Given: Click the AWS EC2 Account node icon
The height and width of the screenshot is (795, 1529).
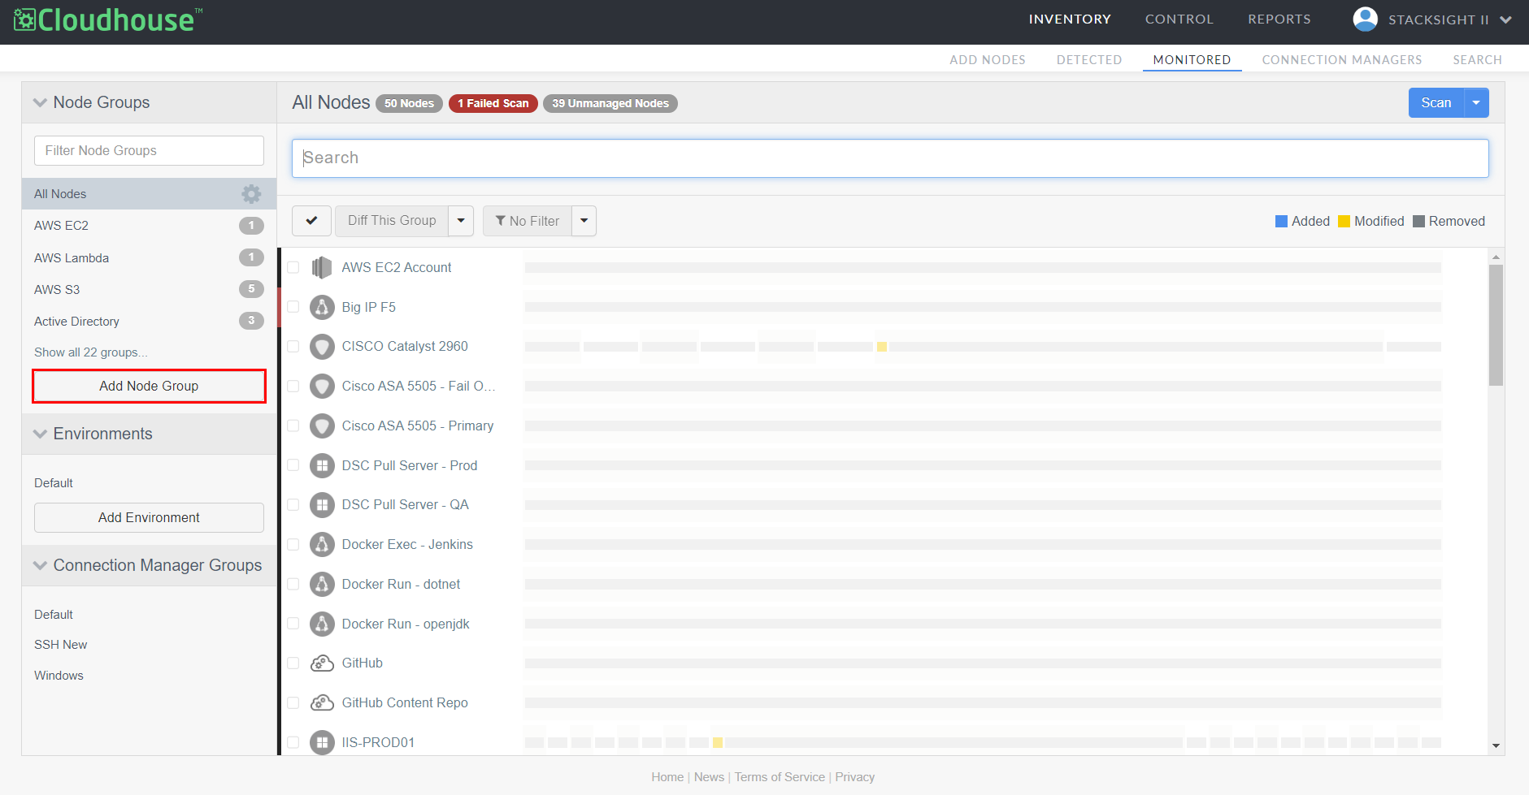Looking at the screenshot, I should pyautogui.click(x=322, y=267).
